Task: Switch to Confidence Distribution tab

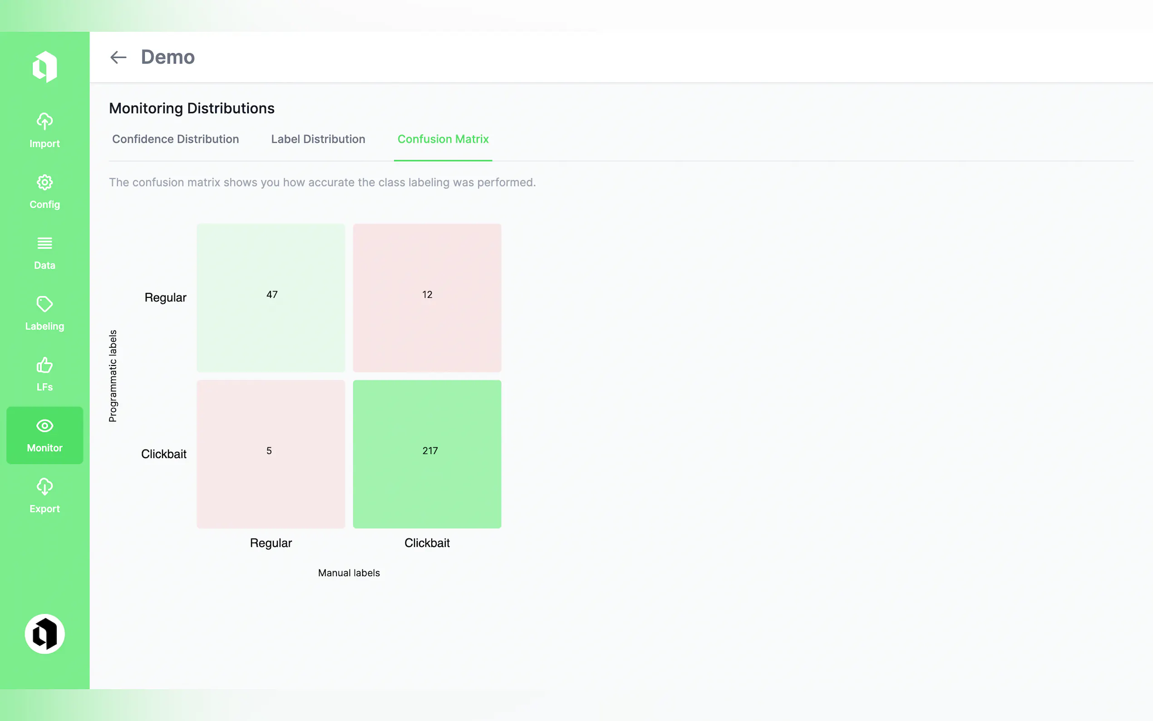Action: pos(175,139)
